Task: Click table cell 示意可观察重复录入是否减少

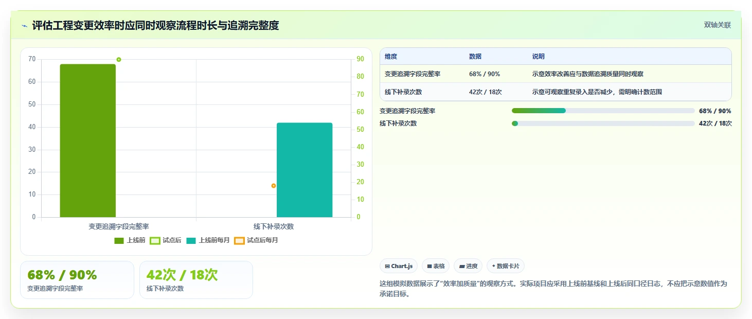Action: (x=597, y=92)
